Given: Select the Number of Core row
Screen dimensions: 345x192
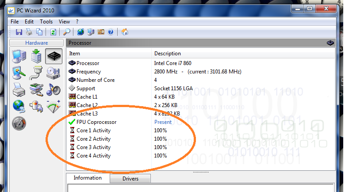Looking at the screenshot, I should (x=201, y=80).
